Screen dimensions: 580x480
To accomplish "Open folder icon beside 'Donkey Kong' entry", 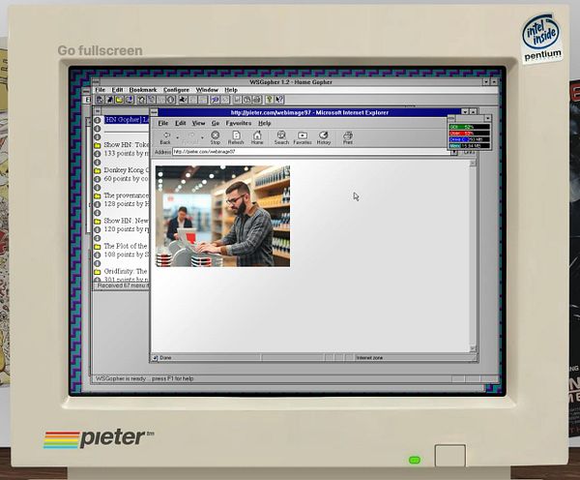I will [x=98, y=170].
